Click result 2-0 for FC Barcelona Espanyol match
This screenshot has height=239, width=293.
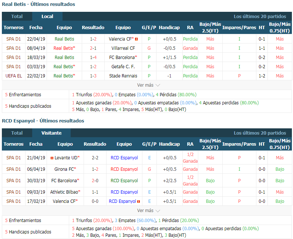pos(95,181)
